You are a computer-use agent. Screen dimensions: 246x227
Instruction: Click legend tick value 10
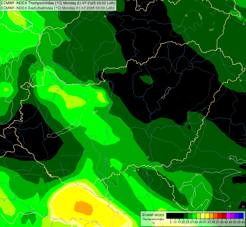click(175, 222)
